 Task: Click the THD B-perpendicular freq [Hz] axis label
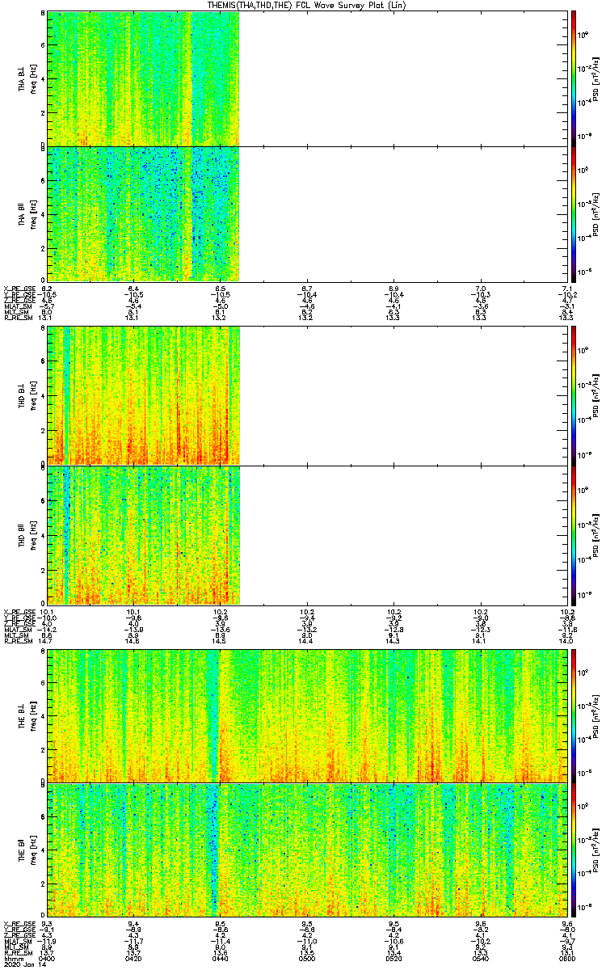pyautogui.click(x=32, y=396)
